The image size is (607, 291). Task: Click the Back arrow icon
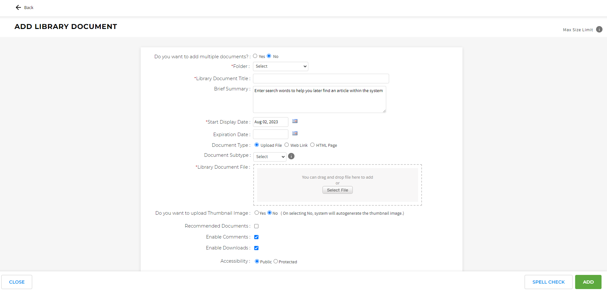point(18,7)
